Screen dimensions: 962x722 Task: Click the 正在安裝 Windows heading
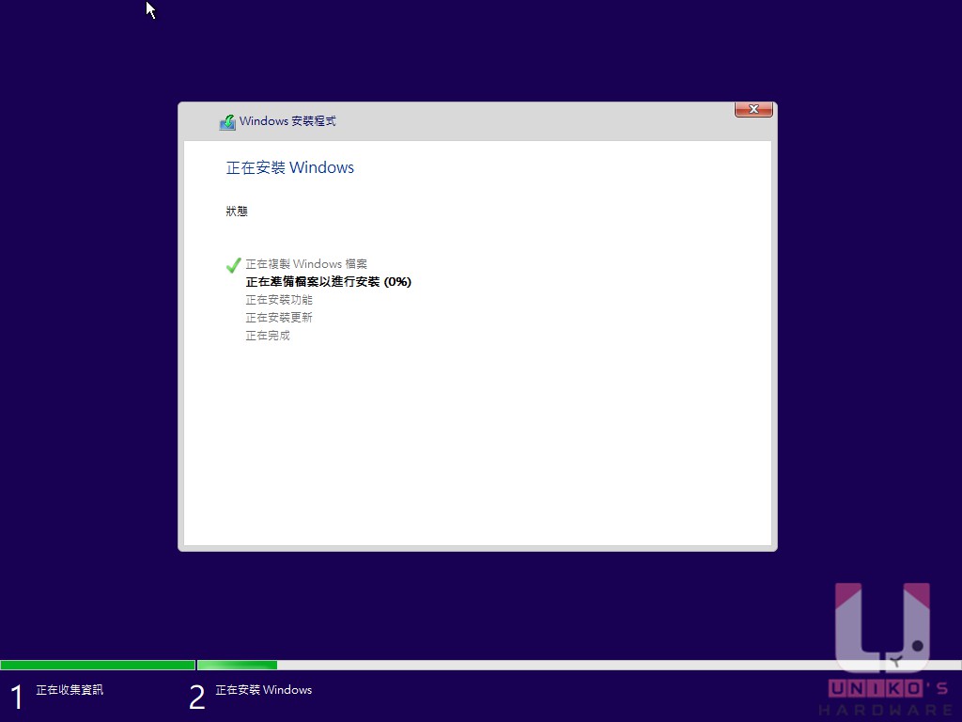[289, 167]
